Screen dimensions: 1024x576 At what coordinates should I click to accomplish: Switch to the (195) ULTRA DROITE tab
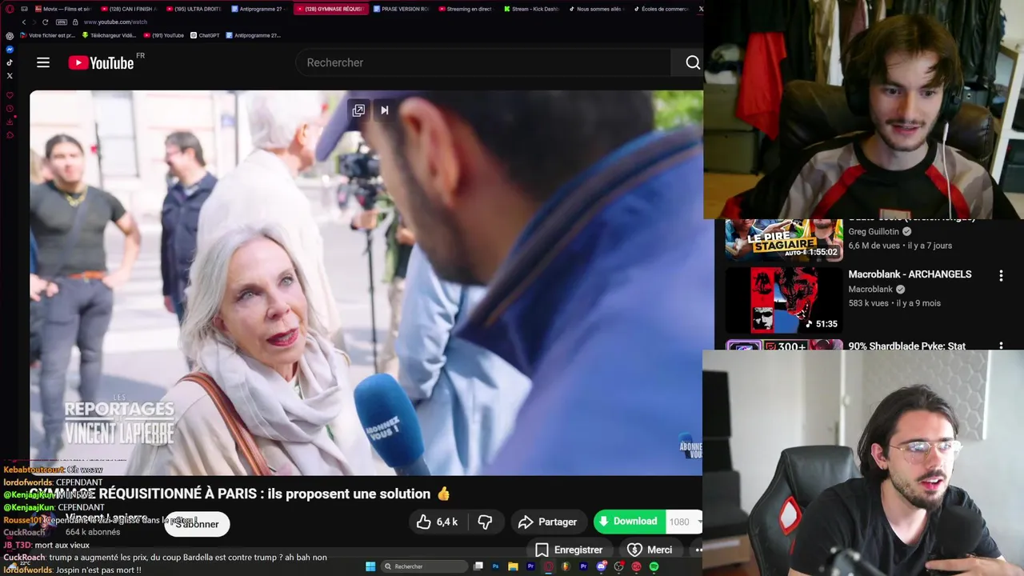pyautogui.click(x=194, y=9)
